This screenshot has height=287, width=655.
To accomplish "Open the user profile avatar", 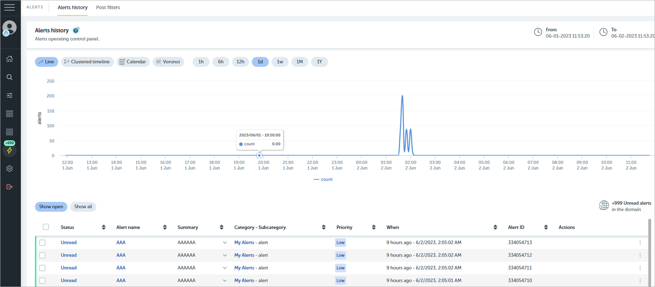I will click(x=10, y=28).
